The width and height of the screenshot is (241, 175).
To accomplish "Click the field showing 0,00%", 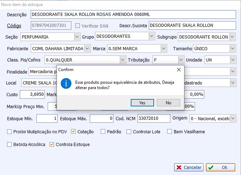I will [x=194, y=94].
